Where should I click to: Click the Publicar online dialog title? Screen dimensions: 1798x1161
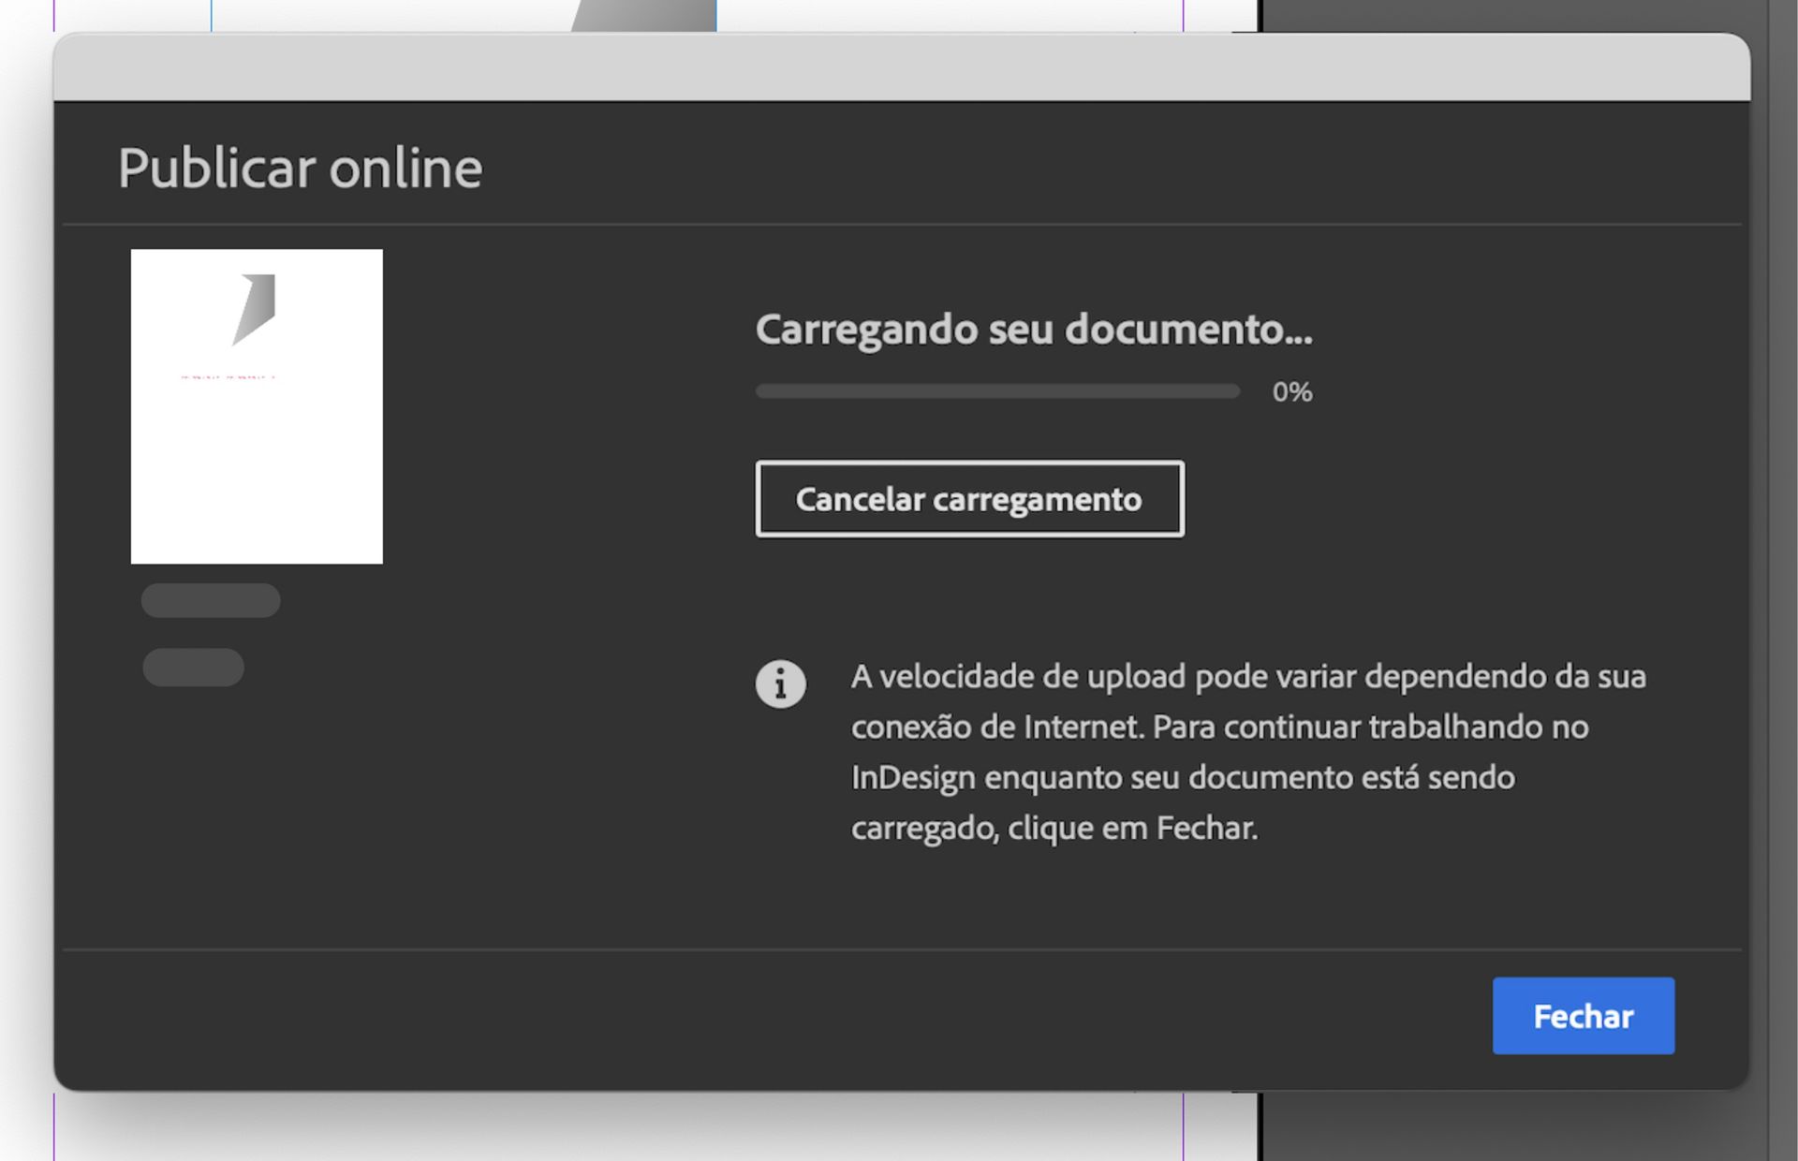click(x=300, y=169)
